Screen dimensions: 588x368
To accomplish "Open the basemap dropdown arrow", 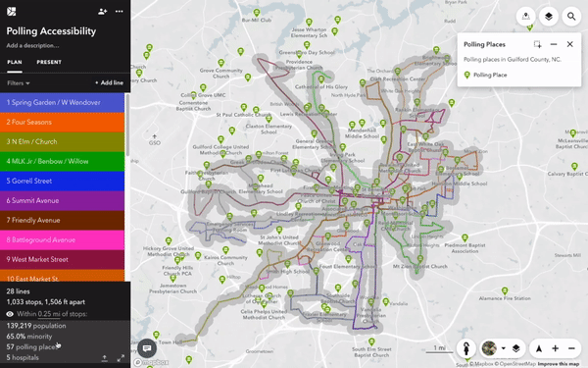I will point(504,348).
